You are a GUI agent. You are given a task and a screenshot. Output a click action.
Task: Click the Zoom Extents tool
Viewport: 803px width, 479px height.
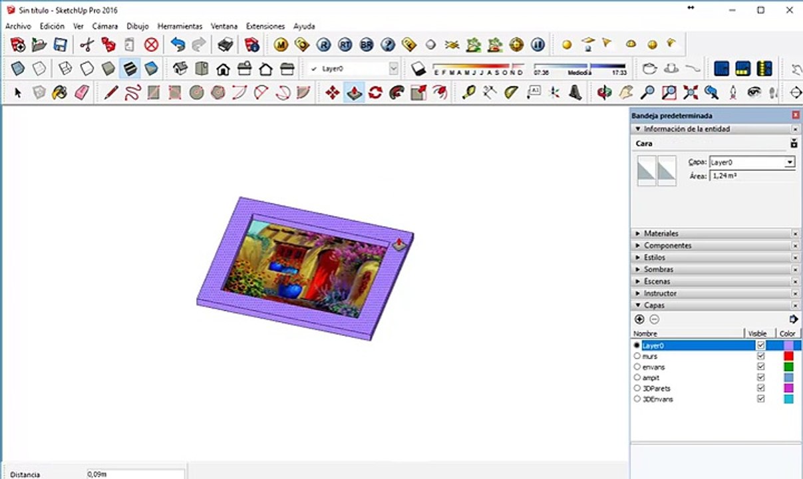point(690,93)
